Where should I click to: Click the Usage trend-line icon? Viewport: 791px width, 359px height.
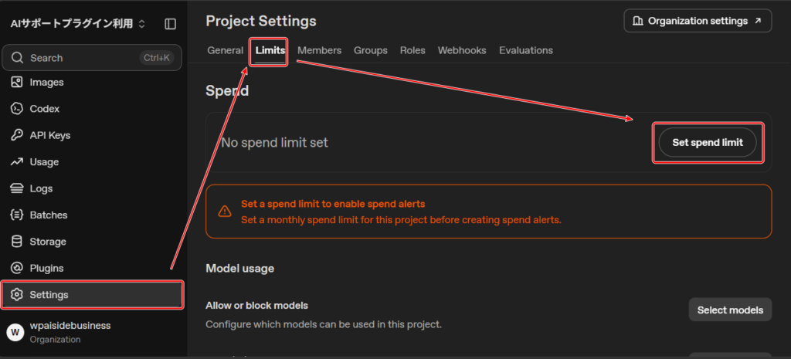pos(17,162)
